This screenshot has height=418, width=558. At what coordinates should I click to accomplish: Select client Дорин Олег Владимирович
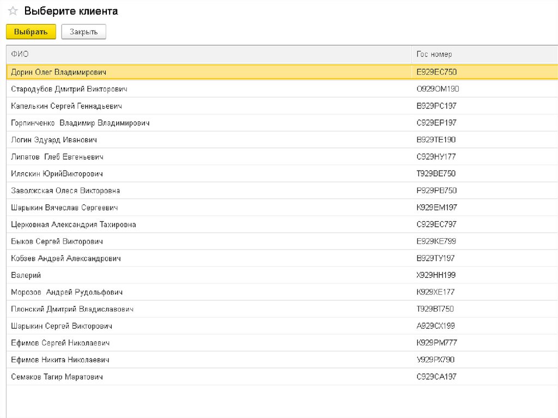pyautogui.click(x=58, y=72)
